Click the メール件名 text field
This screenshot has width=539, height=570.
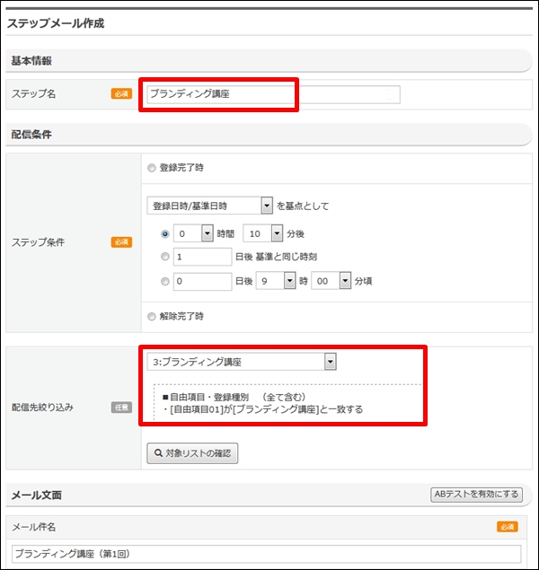point(266,554)
